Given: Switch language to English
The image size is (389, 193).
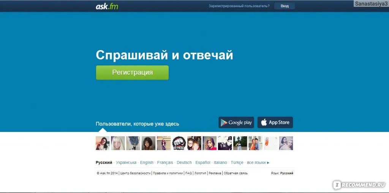Looking at the screenshot, I should pos(147,163).
